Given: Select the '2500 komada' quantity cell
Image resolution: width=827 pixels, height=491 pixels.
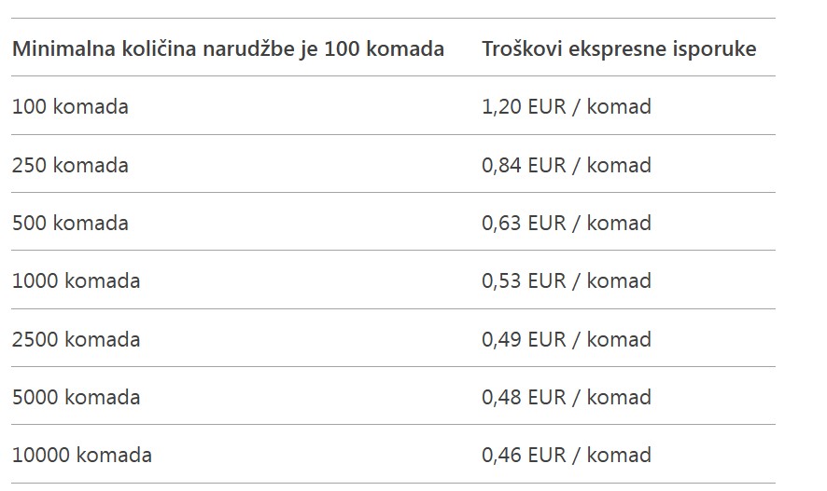Looking at the screenshot, I should pyautogui.click(x=76, y=339).
